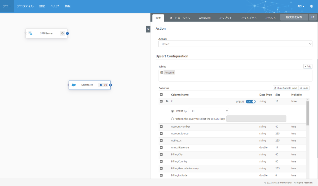318x186 pixels.
Task: Uncheck the BillingGeocodeAccuracy column checkbox
Action: click(161, 168)
